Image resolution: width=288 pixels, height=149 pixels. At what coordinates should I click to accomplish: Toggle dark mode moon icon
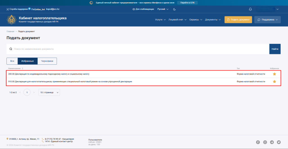pyautogui.click(x=174, y=9)
